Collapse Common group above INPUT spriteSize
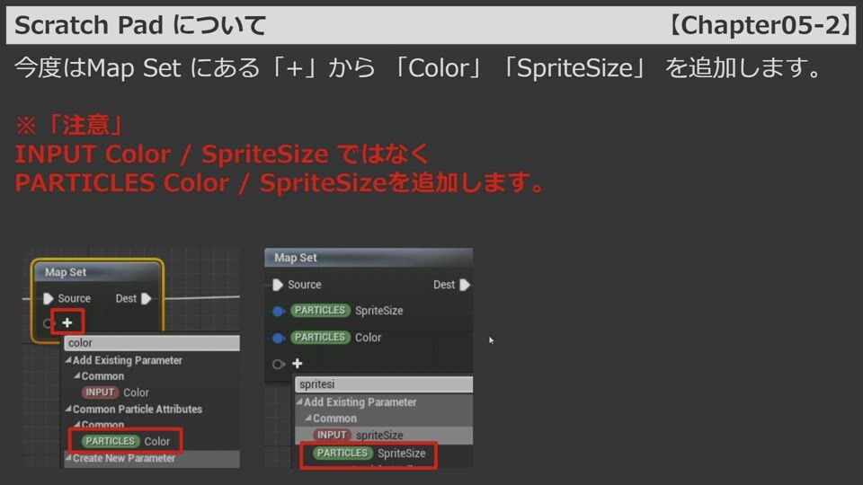The width and height of the screenshot is (863, 485). (308, 419)
